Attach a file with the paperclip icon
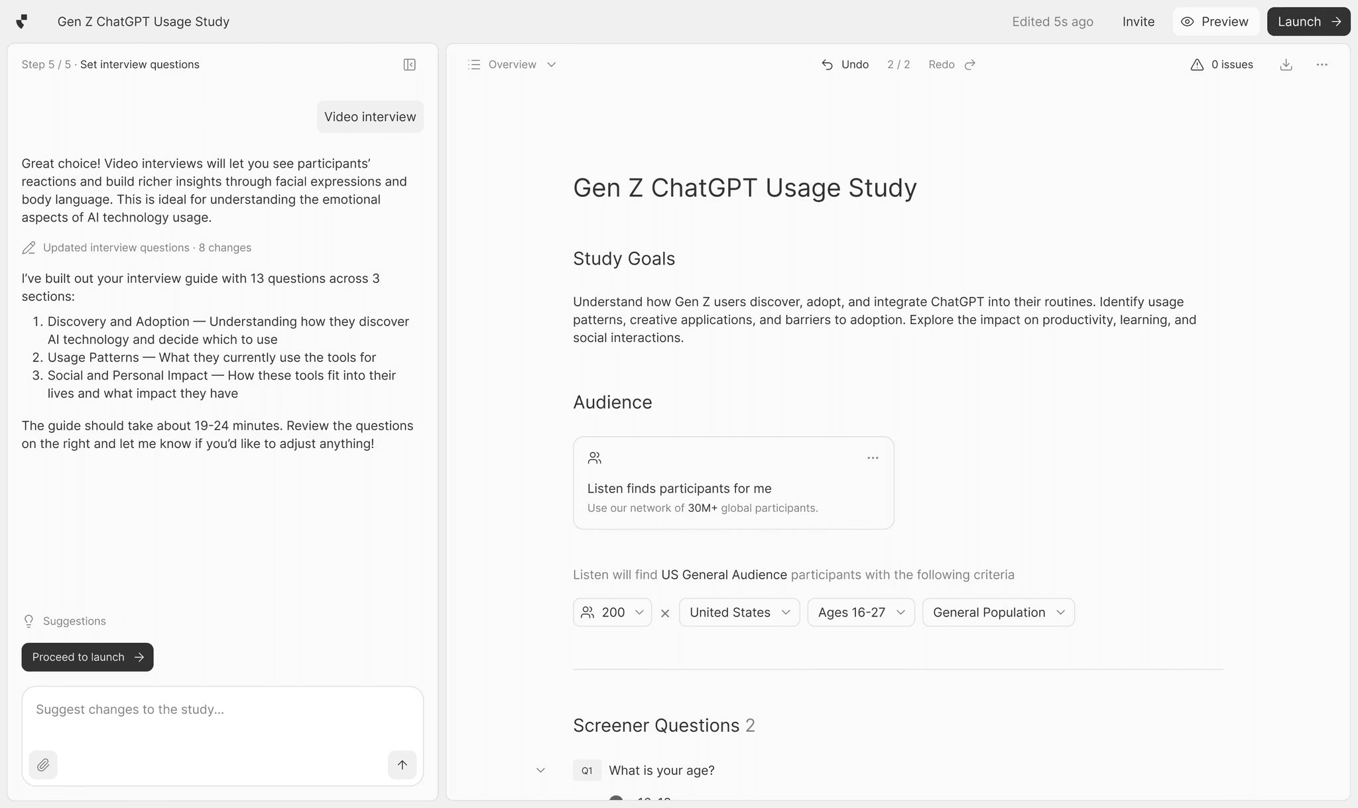This screenshot has height=808, width=1358. pos(43,765)
